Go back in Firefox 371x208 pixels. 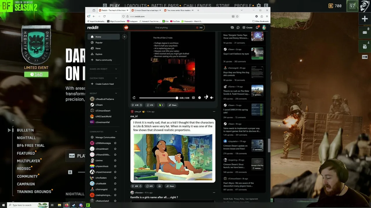[94, 16]
